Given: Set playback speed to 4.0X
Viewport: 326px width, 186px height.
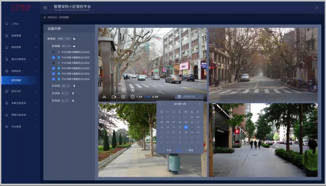Looking at the screenshot, I should coord(155,97).
